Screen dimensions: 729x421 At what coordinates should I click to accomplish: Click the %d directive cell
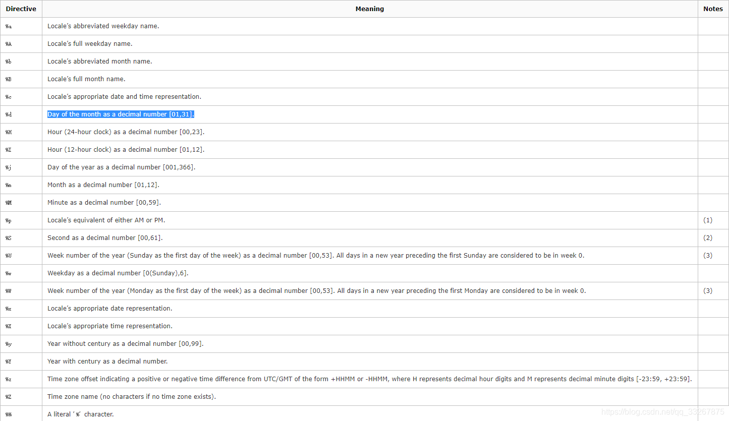[x=21, y=114]
